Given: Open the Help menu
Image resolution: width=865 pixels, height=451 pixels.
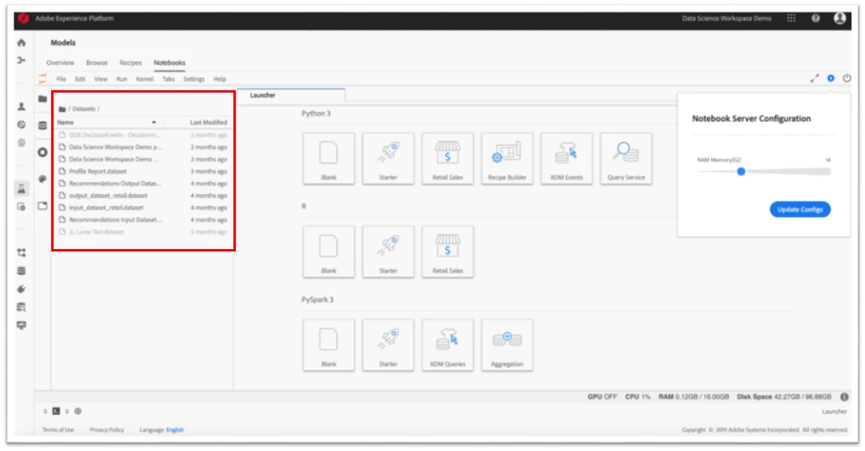Looking at the screenshot, I should (220, 79).
